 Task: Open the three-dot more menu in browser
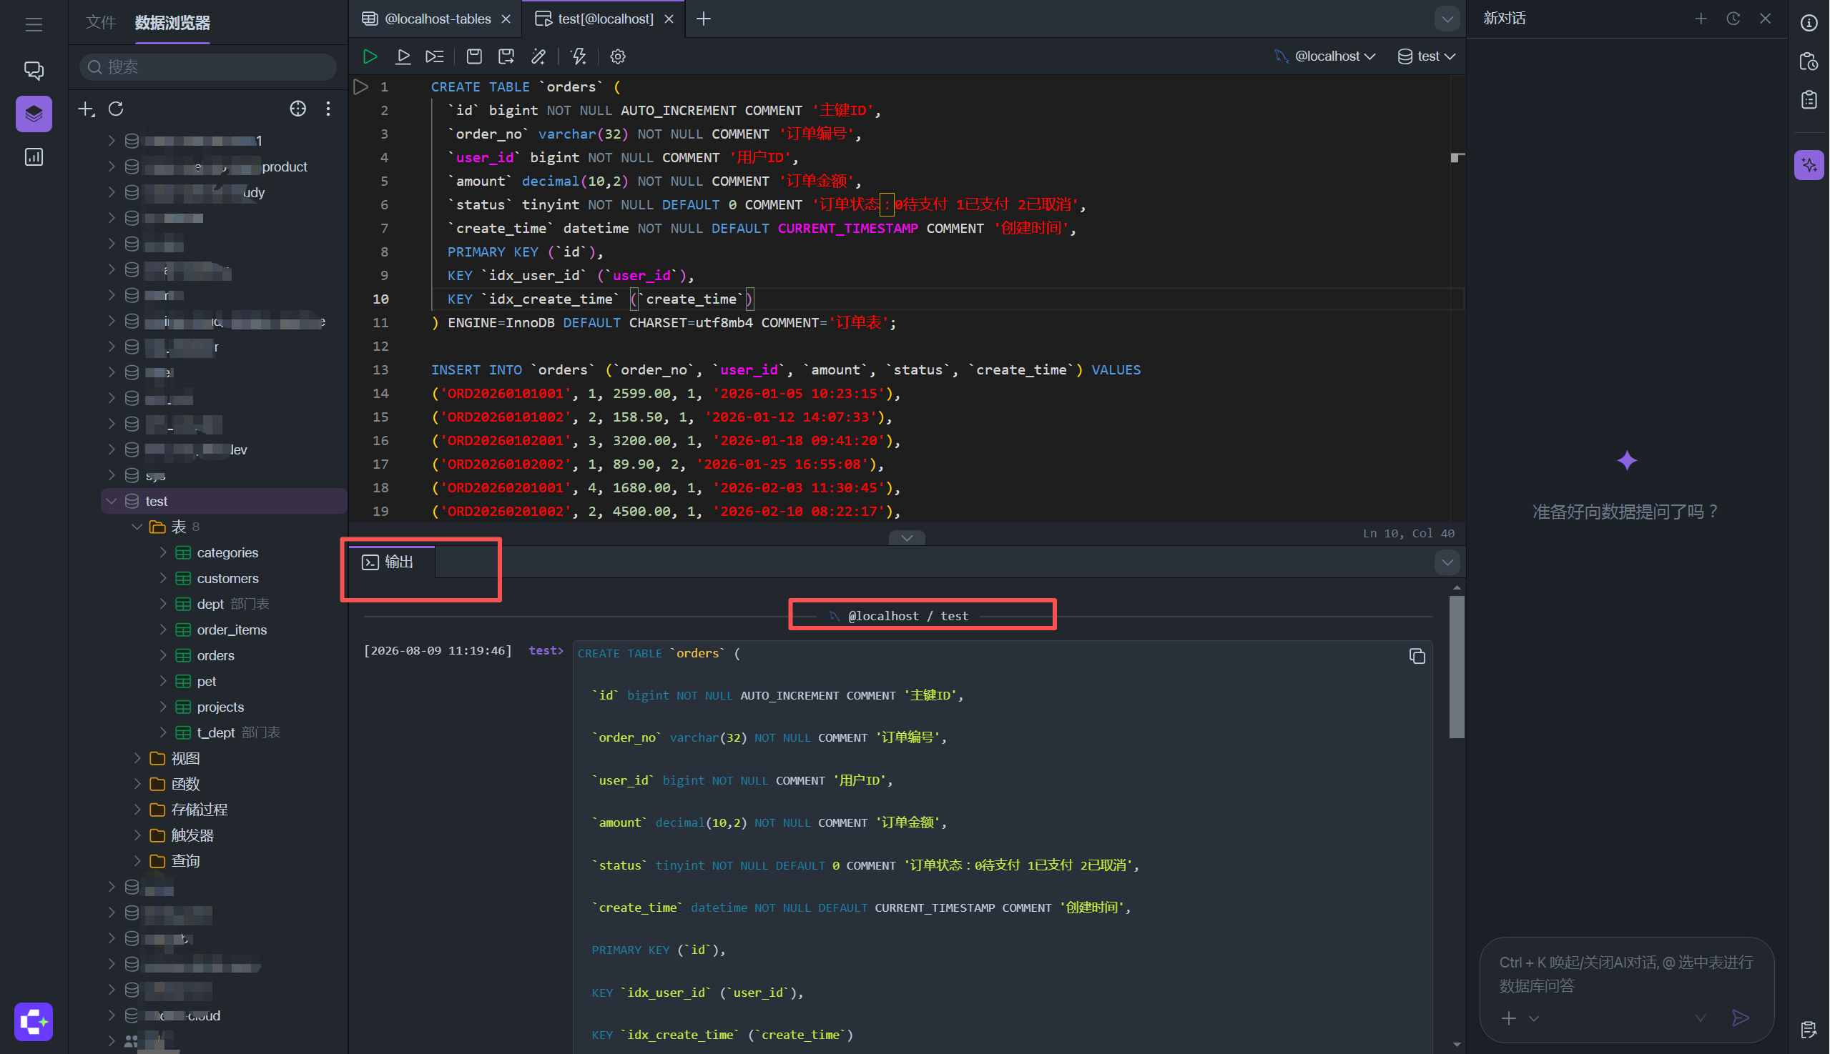328,109
